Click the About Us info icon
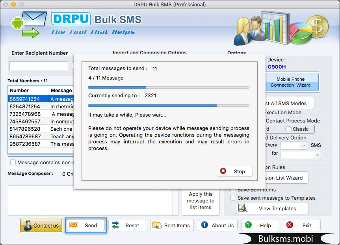Screen dimensions: 340x245 coord(204,225)
